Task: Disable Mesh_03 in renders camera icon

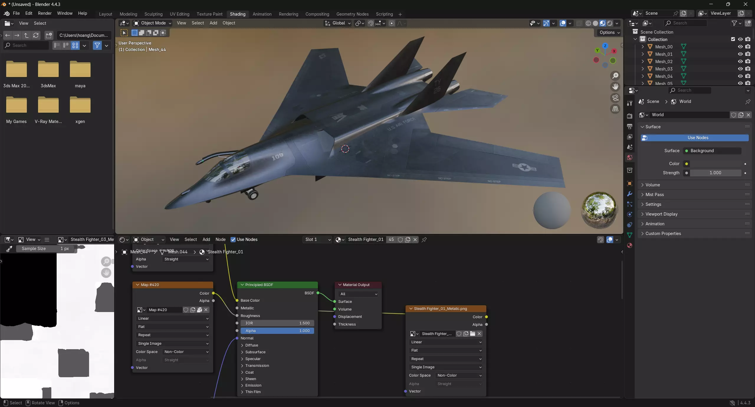Action: click(748, 69)
